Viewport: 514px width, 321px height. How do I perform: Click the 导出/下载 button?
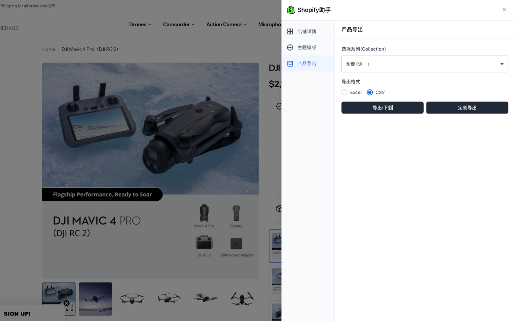click(382, 108)
